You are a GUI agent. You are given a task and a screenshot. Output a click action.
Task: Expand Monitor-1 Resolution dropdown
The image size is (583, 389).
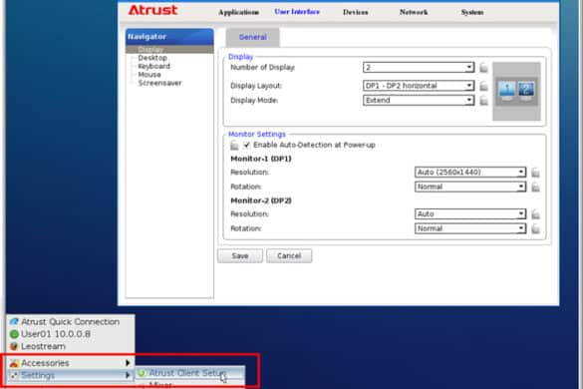point(470,172)
